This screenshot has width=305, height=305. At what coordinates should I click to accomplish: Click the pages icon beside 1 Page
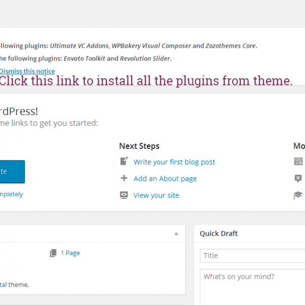click(x=53, y=253)
